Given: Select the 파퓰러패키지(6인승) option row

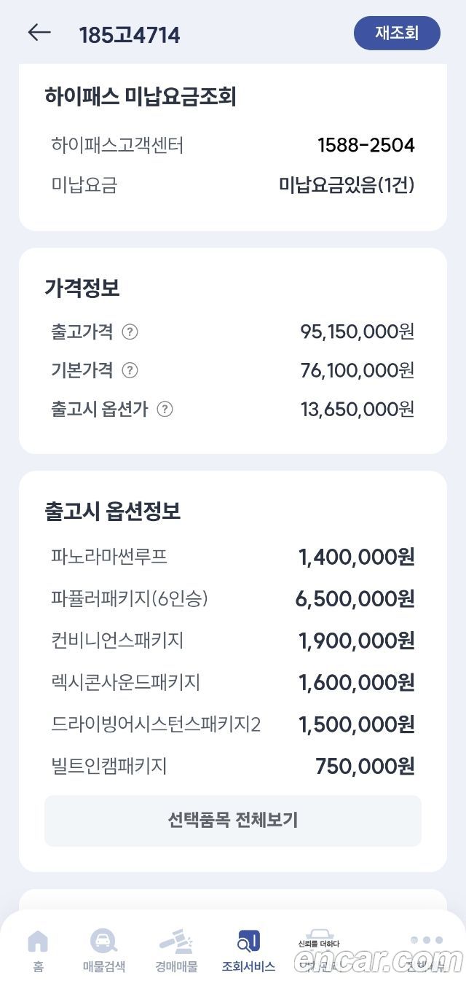Looking at the screenshot, I should tap(233, 599).
